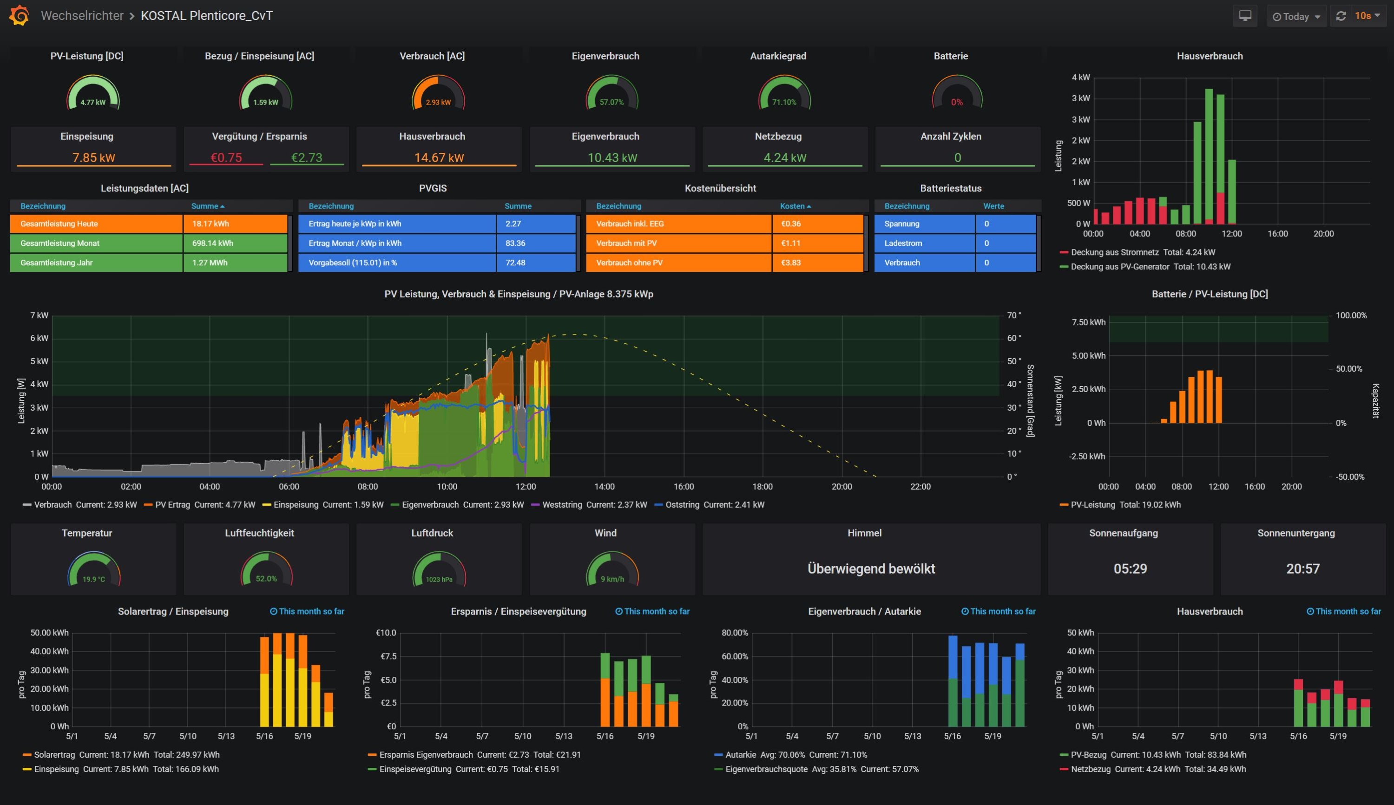Toggle the Verbrauch series in the legend

click(53, 505)
